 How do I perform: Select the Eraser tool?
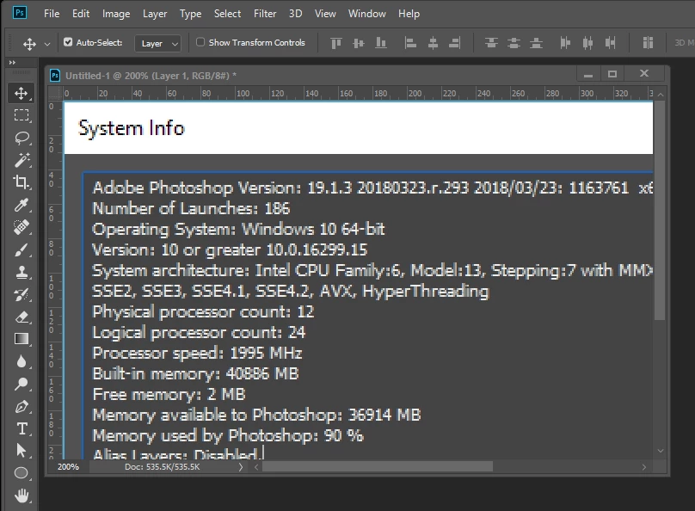pos(21,317)
